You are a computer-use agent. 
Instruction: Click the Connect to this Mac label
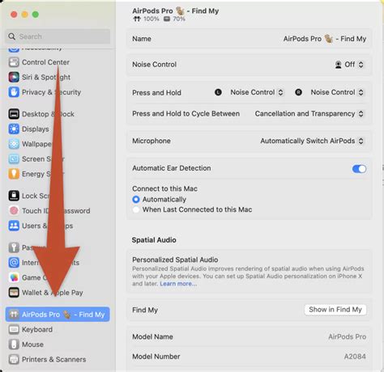tap(164, 188)
